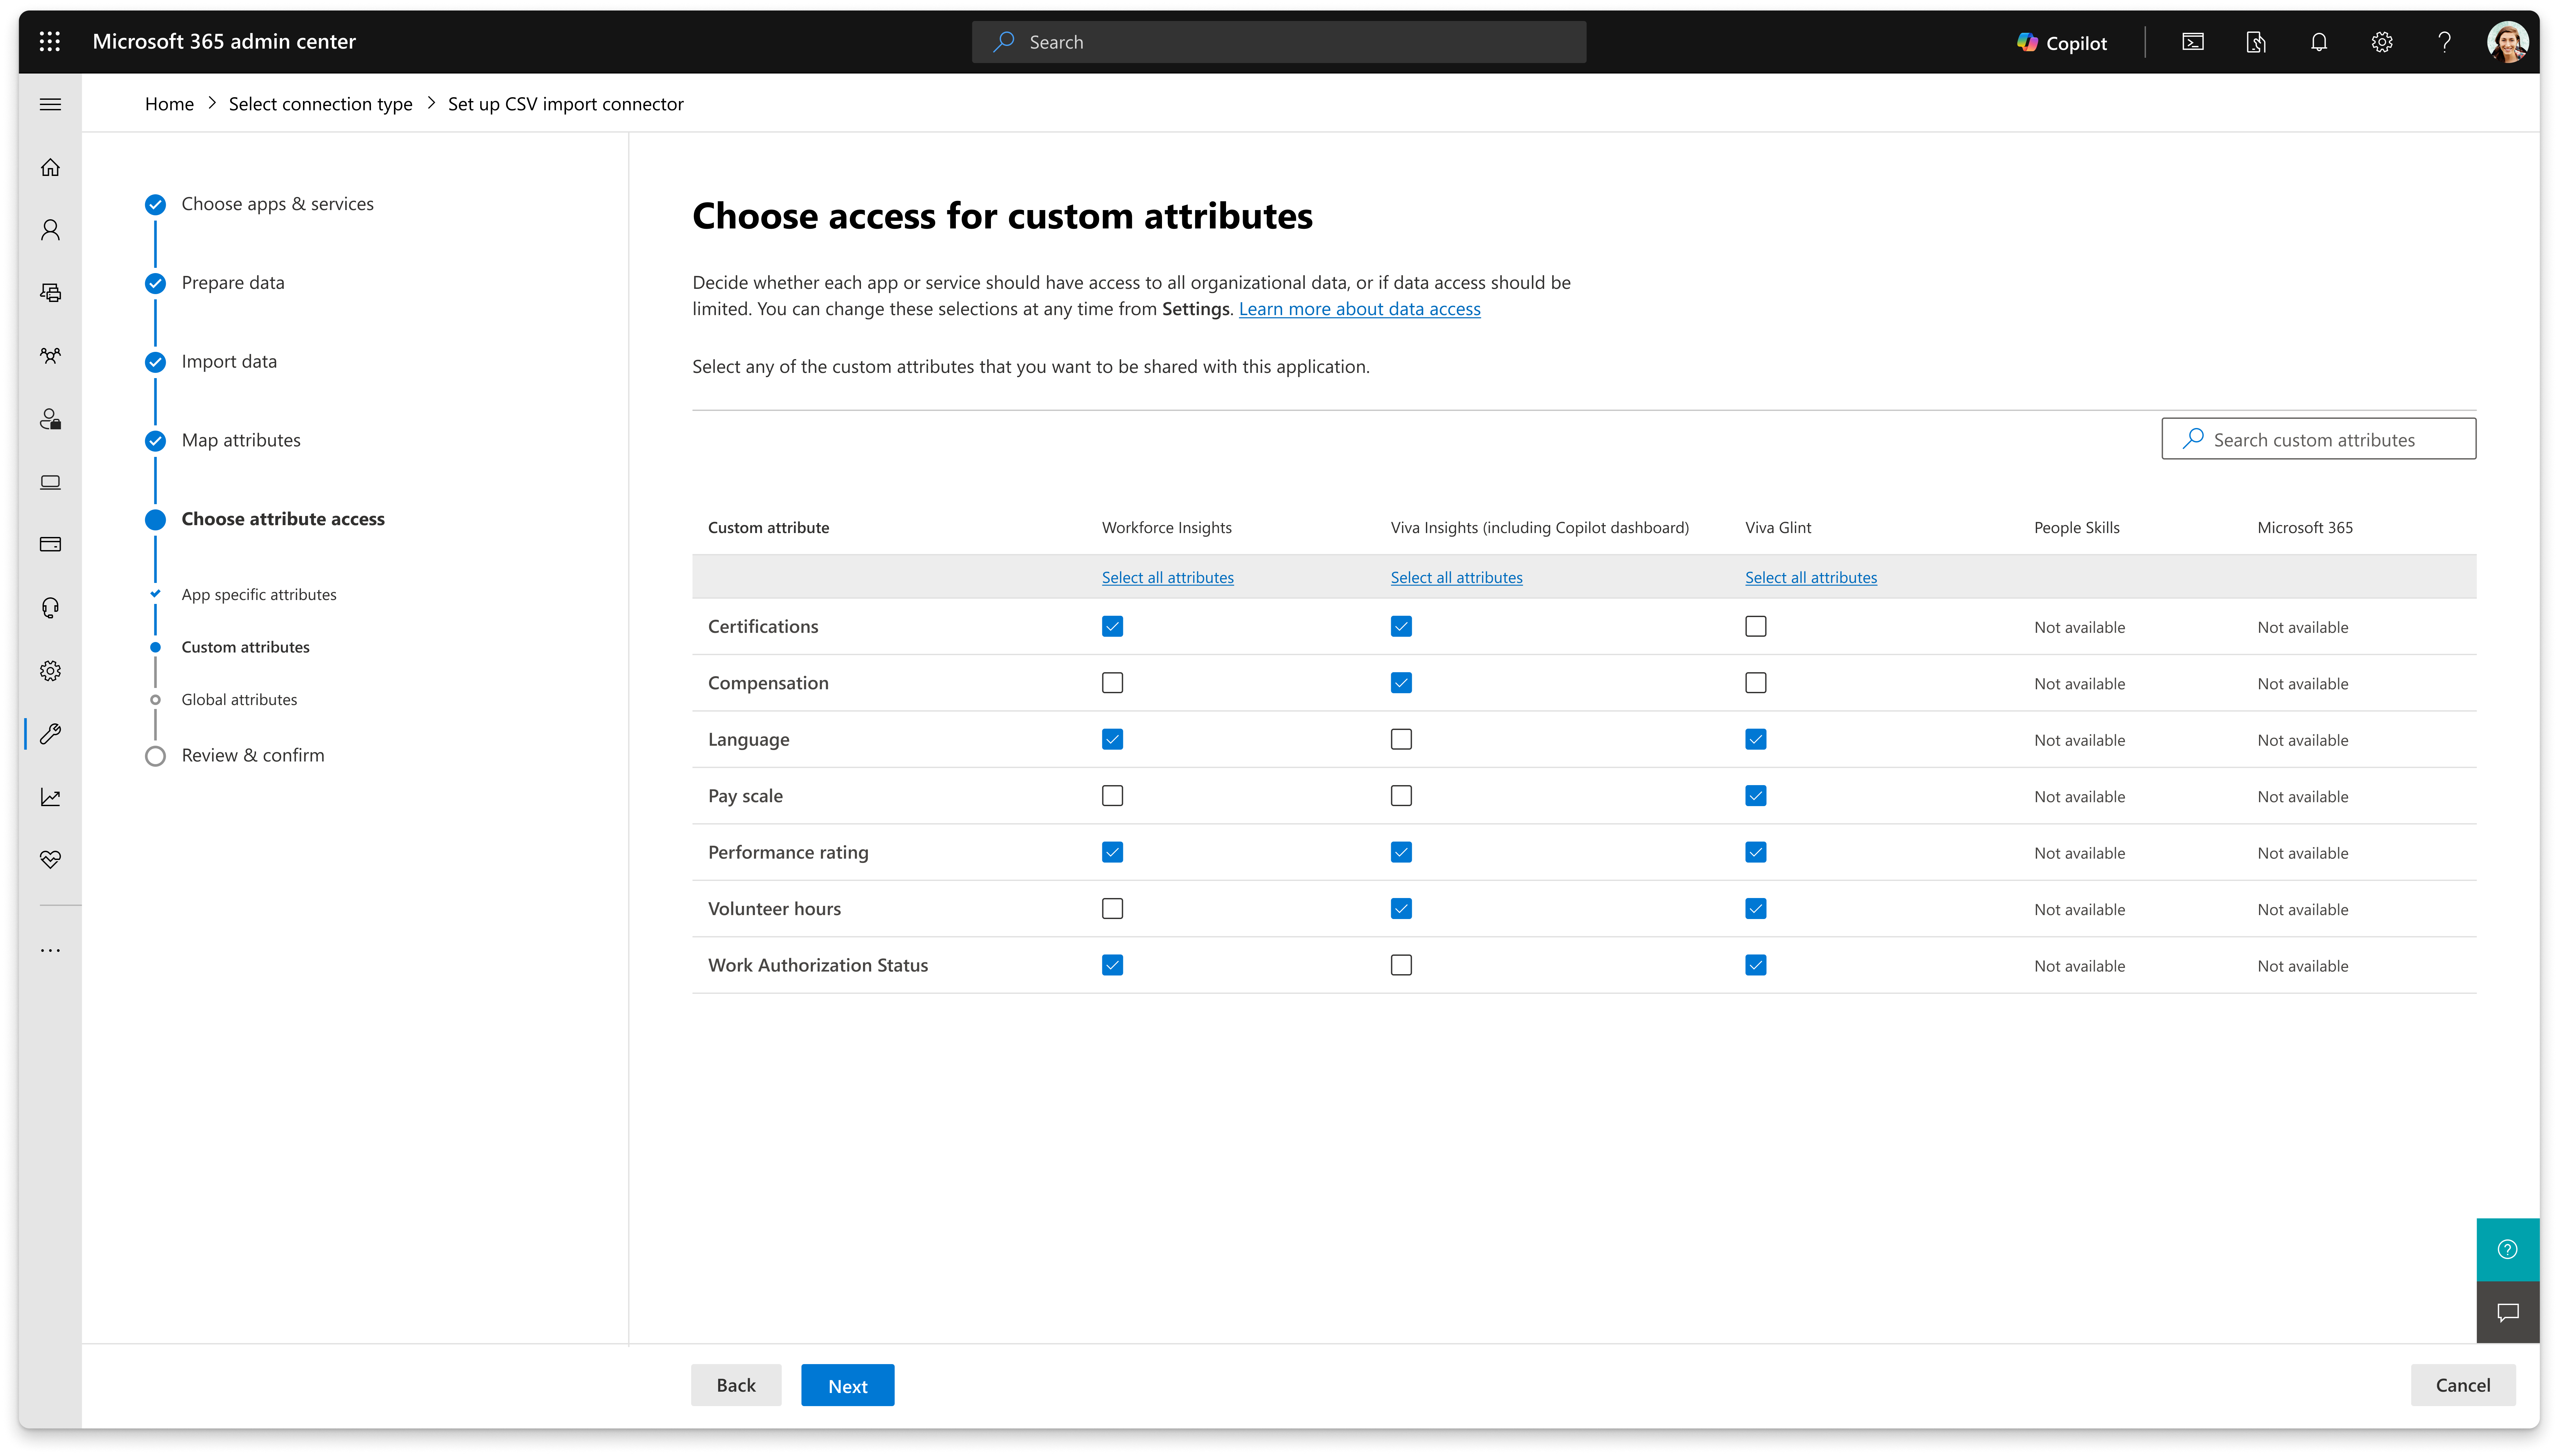
Task: Open App specific attributes substep
Action: coord(259,594)
